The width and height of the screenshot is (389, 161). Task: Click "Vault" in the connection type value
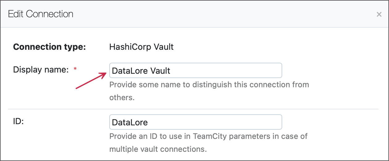[x=164, y=47]
